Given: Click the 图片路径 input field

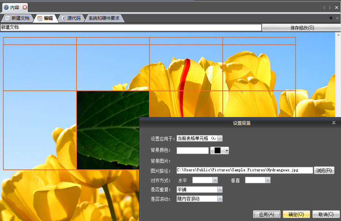Looking at the screenshot, I should [245, 170].
